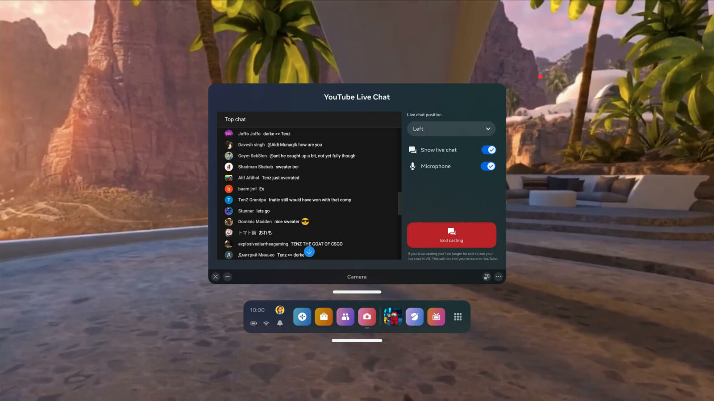This screenshot has width=714, height=401.
Task: Click the notifications bell icon
Action: pyautogui.click(x=280, y=323)
